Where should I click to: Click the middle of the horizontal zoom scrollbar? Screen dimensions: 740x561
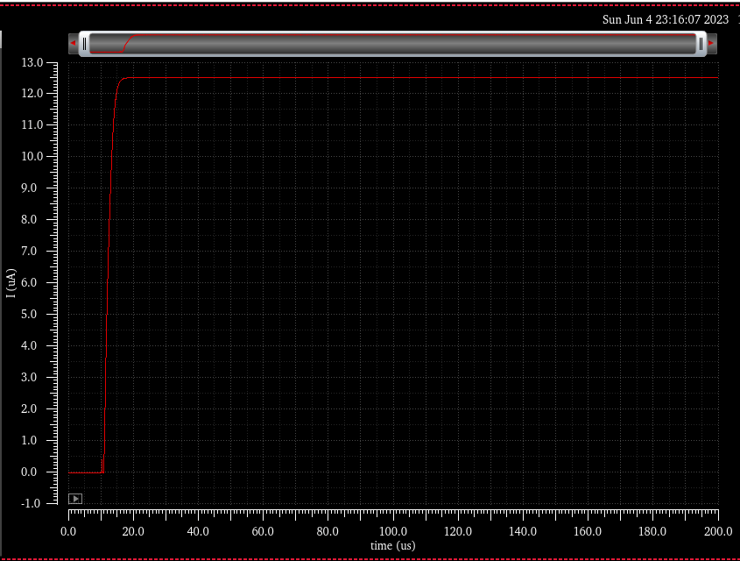click(x=392, y=43)
